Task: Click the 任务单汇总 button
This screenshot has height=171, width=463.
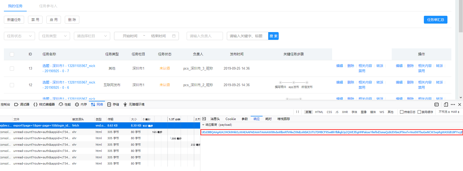Action: [x=436, y=20]
